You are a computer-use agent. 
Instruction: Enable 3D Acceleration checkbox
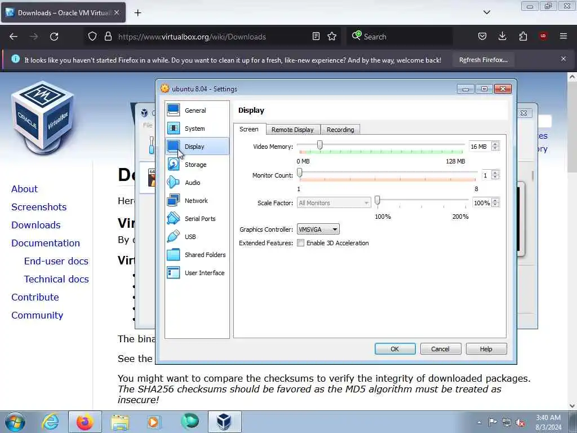301,243
